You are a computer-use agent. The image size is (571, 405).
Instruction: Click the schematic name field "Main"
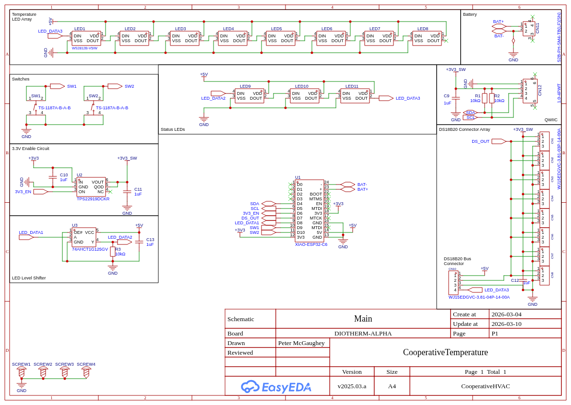click(x=363, y=319)
